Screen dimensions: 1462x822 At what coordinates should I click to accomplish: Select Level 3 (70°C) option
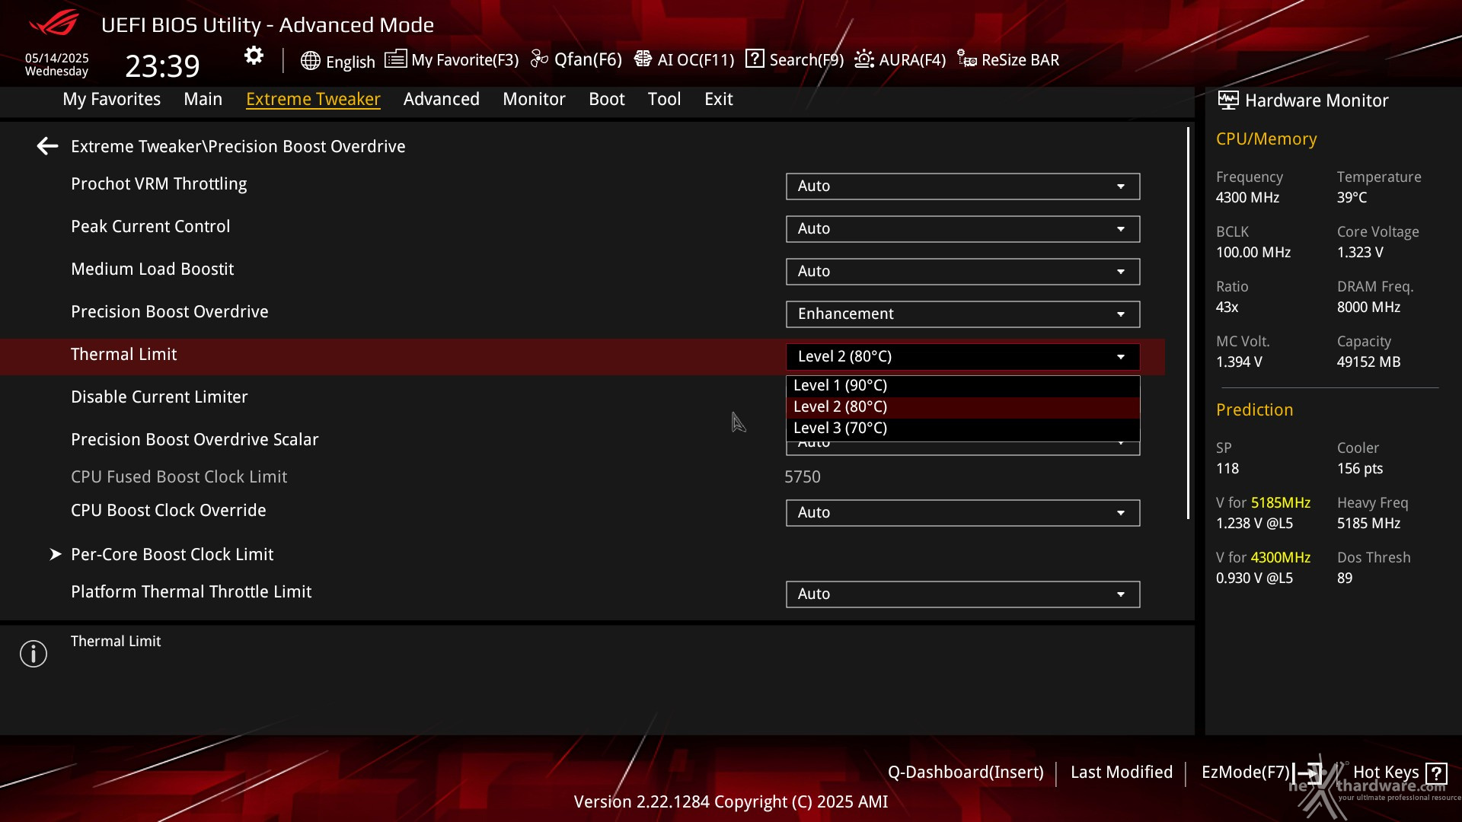(x=962, y=429)
